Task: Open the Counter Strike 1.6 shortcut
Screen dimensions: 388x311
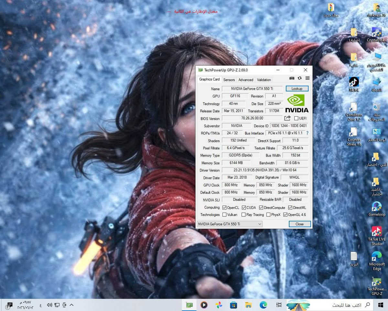Action: point(354,137)
